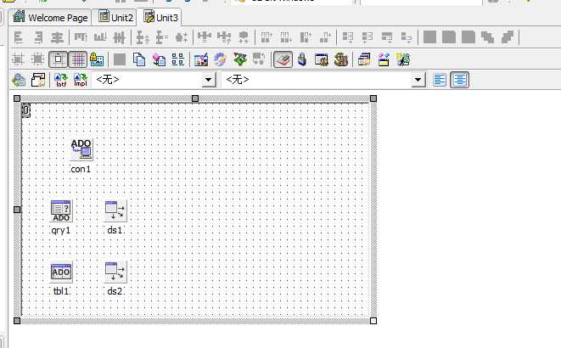The width and height of the screenshot is (561, 348).
Task: Click the Impl jump-to-implementation button
Action: 81,80
